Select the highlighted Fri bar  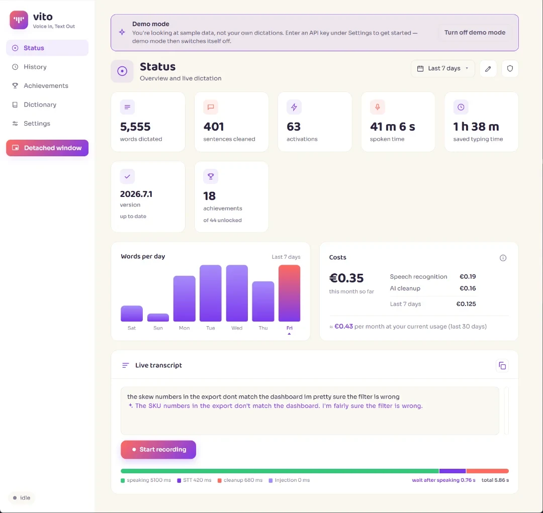coord(289,293)
